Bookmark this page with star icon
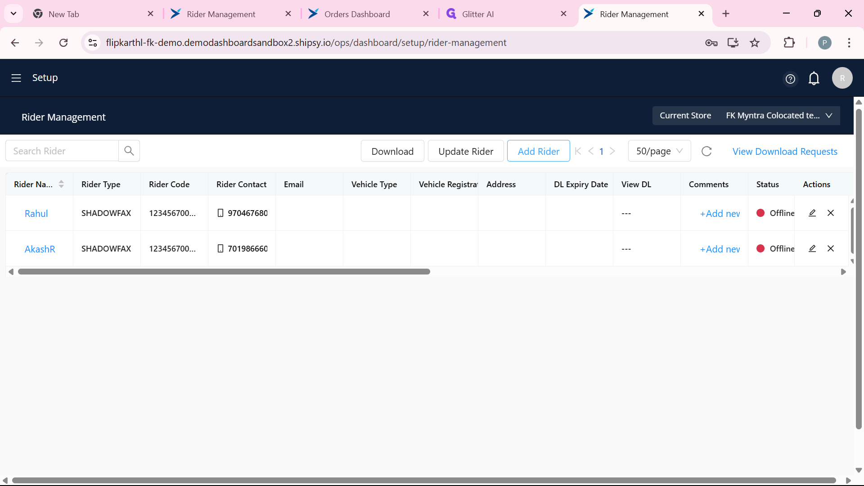864x486 pixels. click(x=755, y=43)
